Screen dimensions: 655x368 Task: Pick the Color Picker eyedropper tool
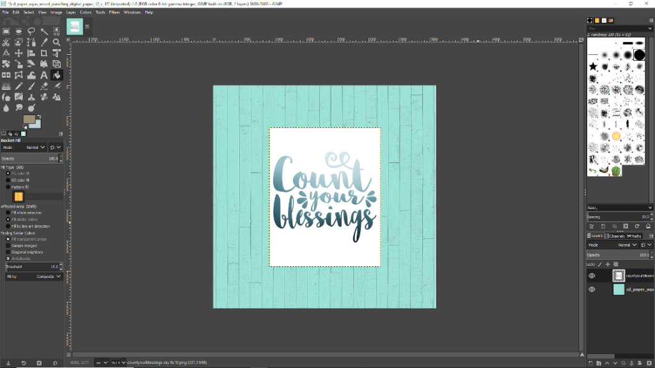coord(44,43)
